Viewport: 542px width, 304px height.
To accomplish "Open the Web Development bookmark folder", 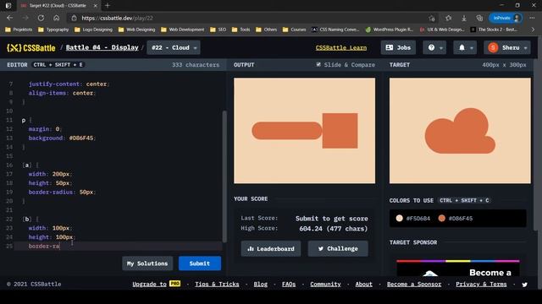I will pyautogui.click(x=183, y=30).
